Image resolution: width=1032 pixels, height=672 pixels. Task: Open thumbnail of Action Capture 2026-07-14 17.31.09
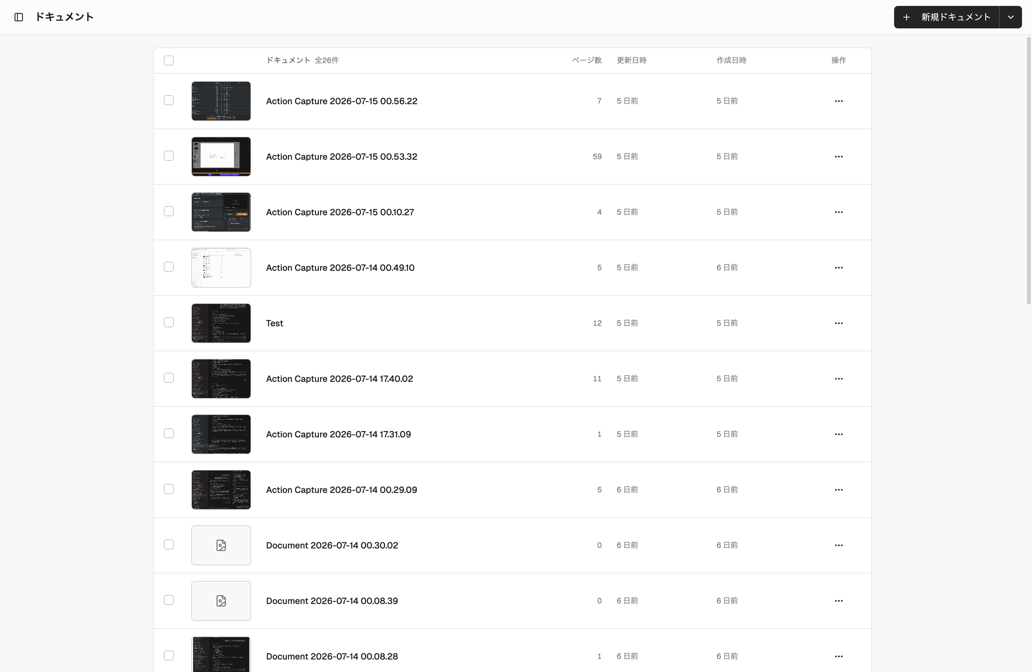221,434
